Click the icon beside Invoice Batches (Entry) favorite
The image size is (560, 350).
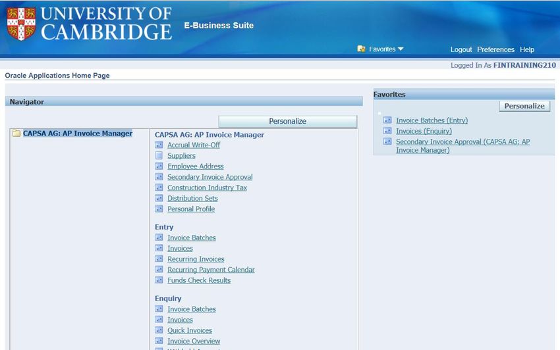point(387,120)
